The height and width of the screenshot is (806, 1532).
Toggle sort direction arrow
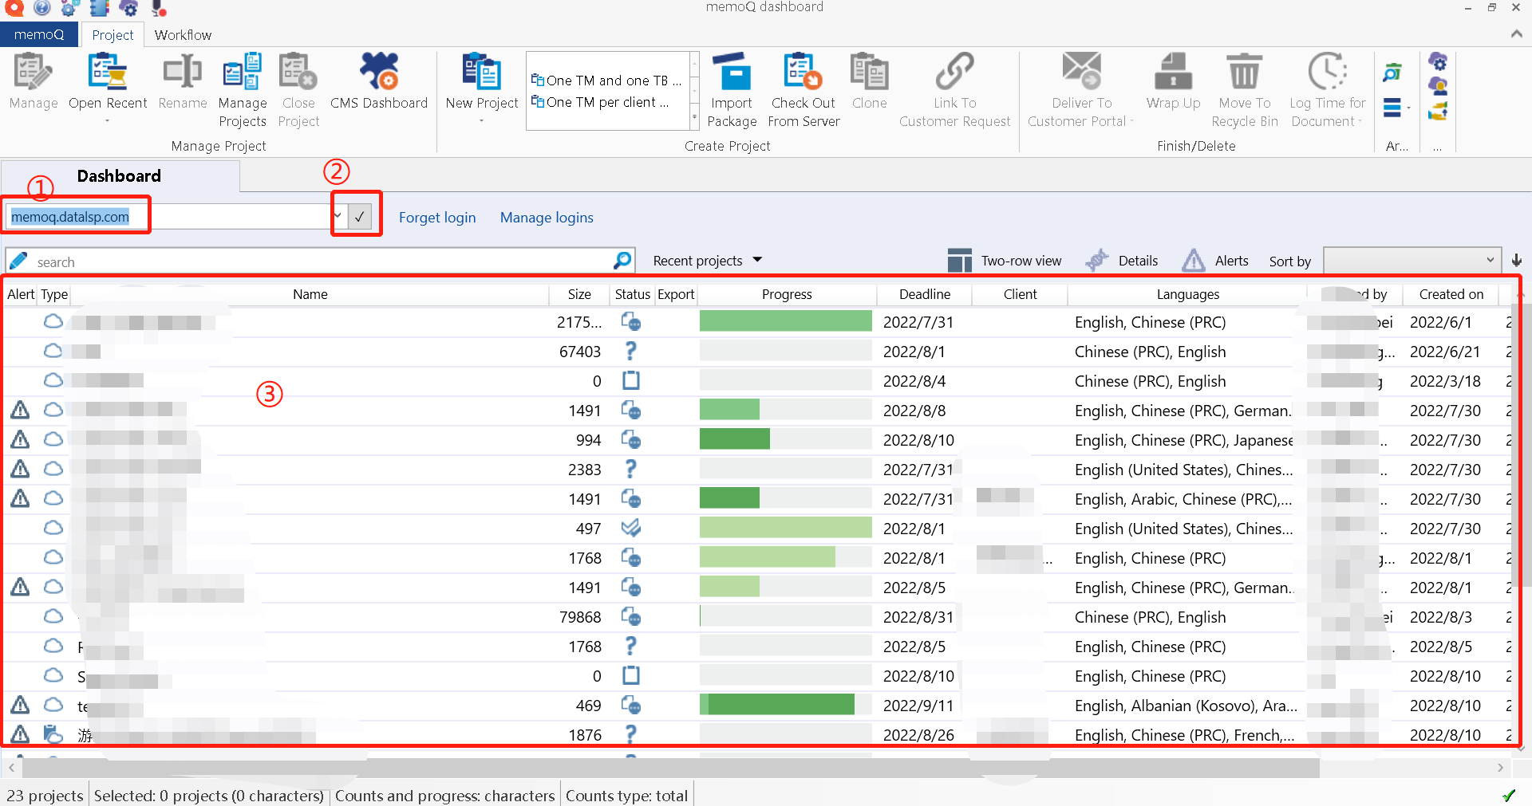click(1516, 261)
